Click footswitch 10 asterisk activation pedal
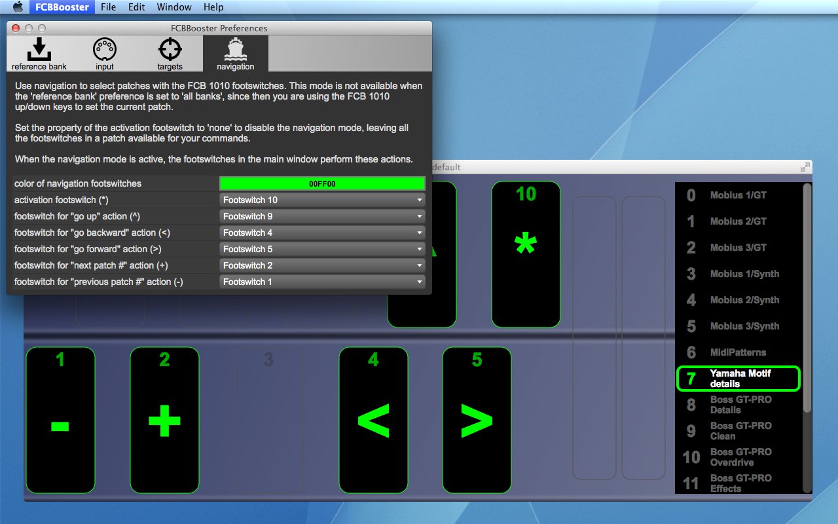This screenshot has height=524, width=838. [x=526, y=254]
